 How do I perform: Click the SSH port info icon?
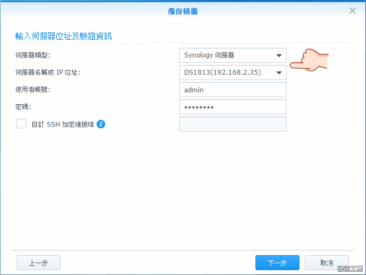[101, 124]
